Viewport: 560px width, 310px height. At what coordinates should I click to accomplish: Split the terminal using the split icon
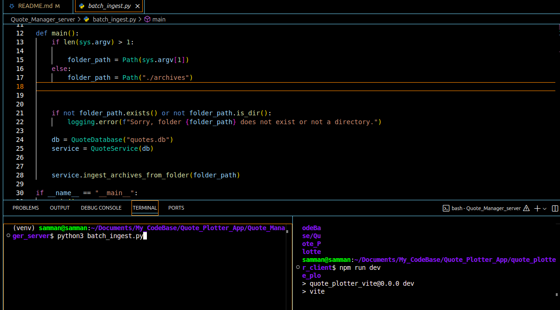pos(555,208)
